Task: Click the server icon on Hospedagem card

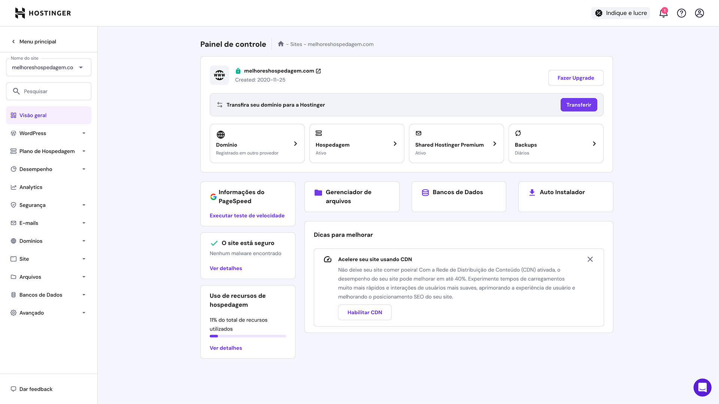Action: point(319,133)
